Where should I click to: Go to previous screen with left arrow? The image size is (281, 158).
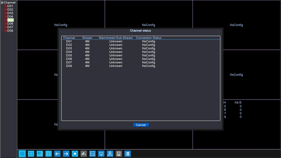(57, 154)
